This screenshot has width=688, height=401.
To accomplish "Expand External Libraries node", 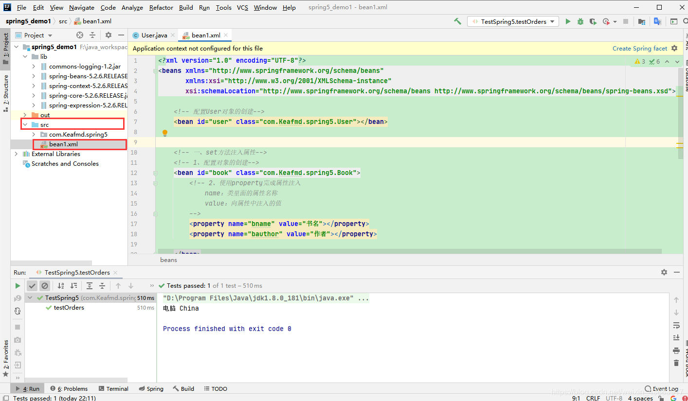I will coord(17,154).
